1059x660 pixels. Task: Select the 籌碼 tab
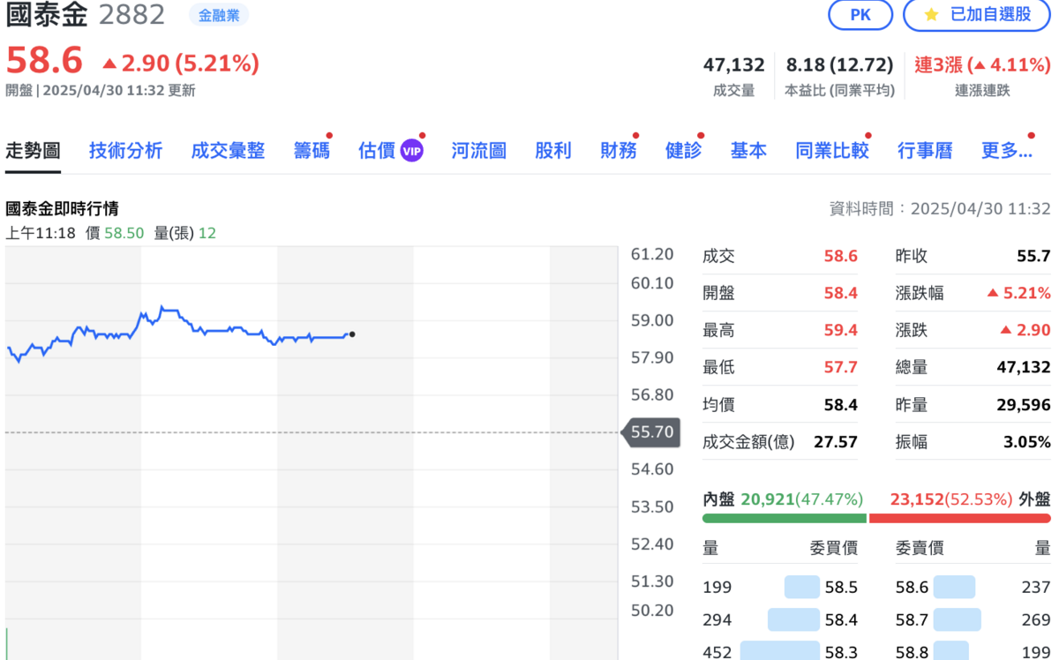pos(312,151)
